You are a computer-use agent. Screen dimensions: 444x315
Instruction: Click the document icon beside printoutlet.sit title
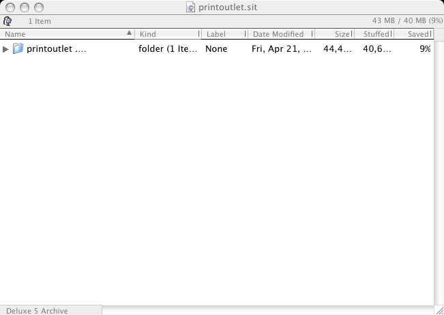tap(191, 7)
